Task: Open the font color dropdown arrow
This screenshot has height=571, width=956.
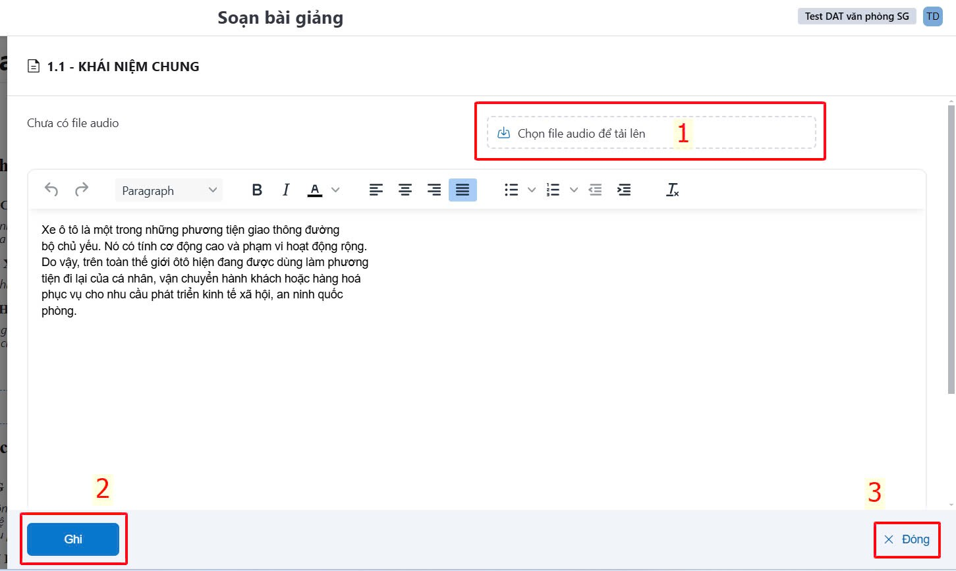Action: (x=335, y=190)
